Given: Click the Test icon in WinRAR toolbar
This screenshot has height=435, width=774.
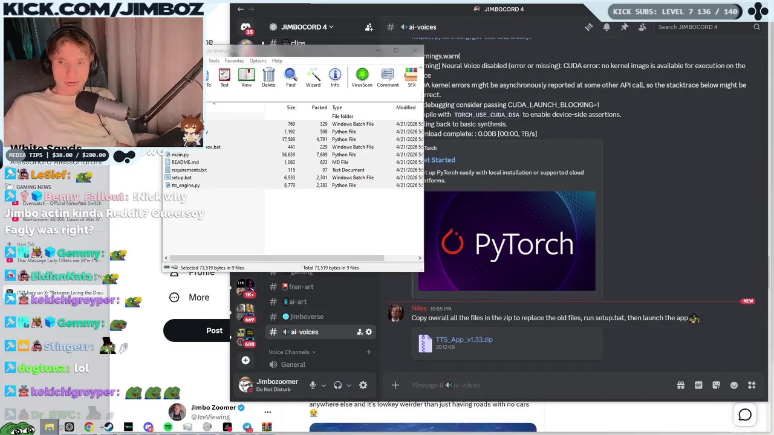Looking at the screenshot, I should coord(224,77).
